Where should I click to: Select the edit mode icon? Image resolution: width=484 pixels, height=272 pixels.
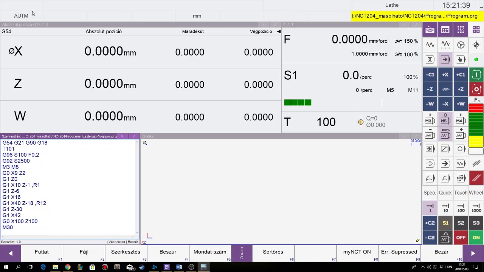[x=430, y=59]
